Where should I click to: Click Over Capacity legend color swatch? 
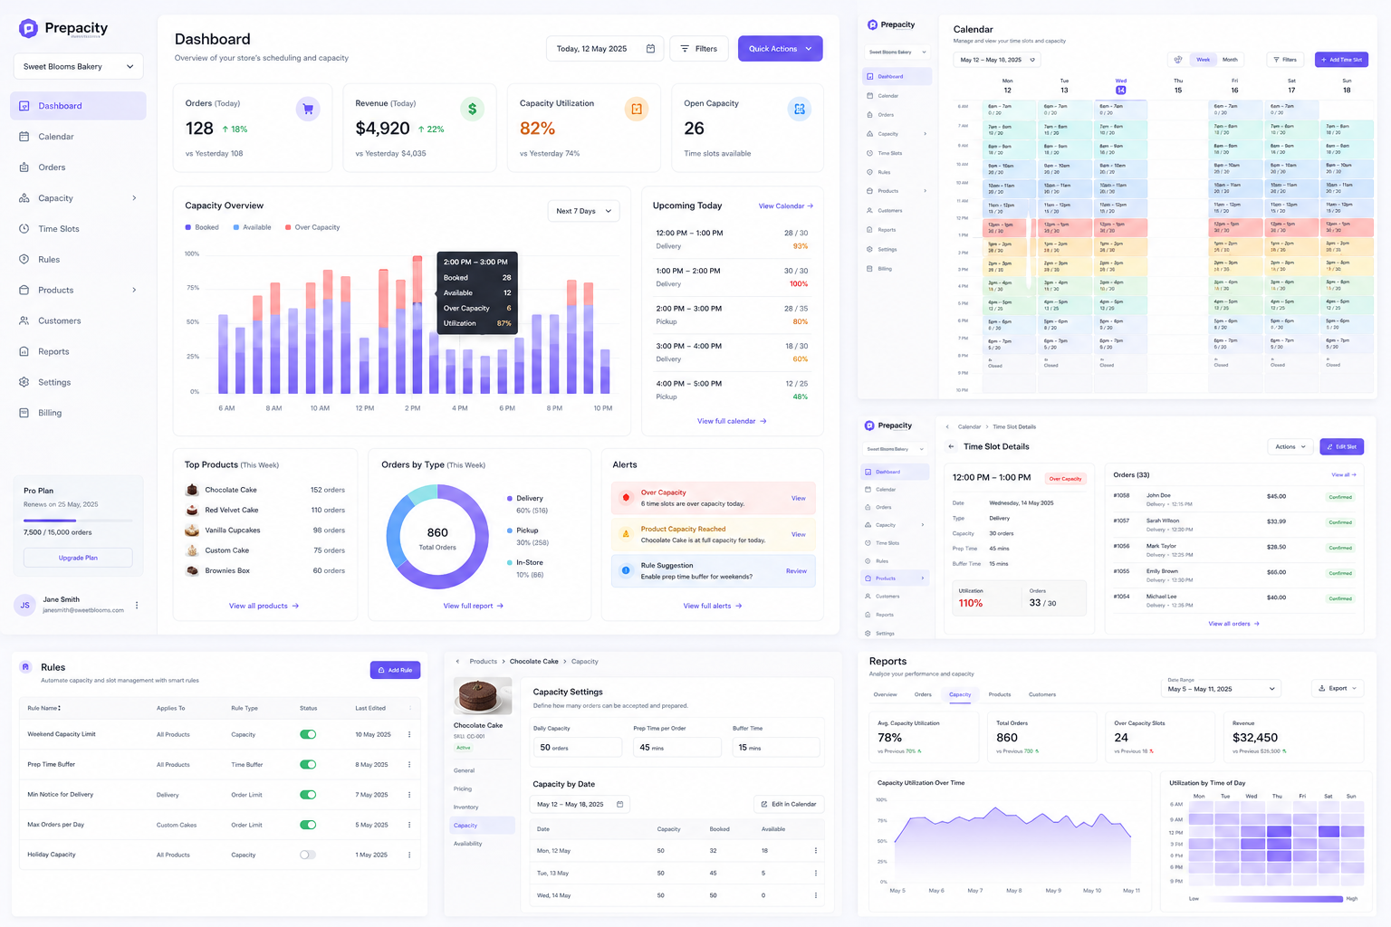(288, 227)
